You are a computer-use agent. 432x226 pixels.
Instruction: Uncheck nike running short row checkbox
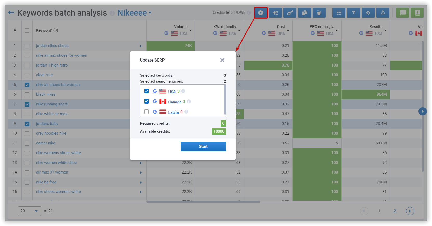pos(27,104)
